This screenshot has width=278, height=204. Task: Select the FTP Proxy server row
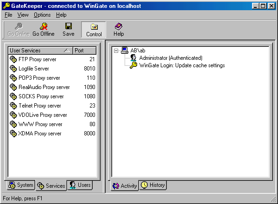[52, 59]
